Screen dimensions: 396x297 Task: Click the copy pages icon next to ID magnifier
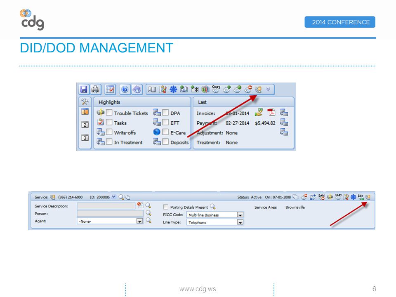tap(127, 197)
